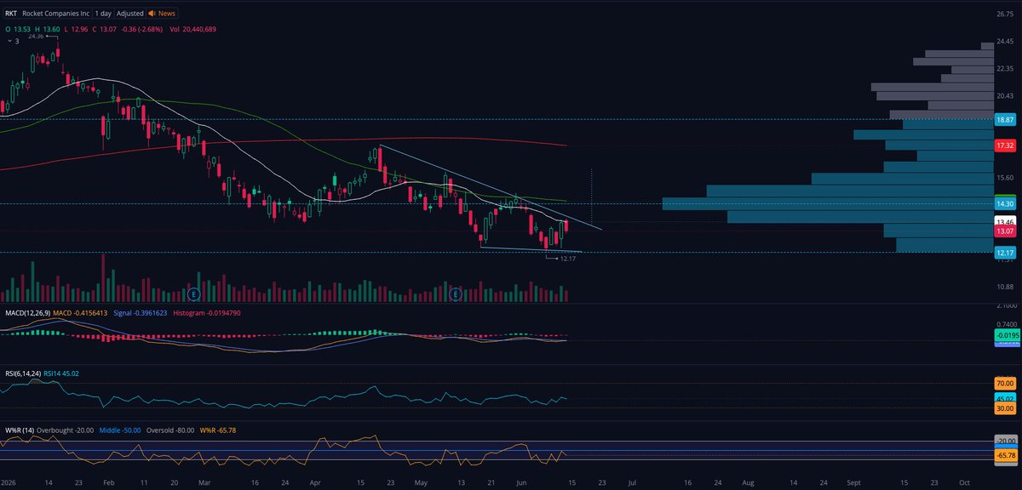The height and width of the screenshot is (490, 1022).
Task: Open the News feed with megaphone icon
Action: click(x=162, y=14)
